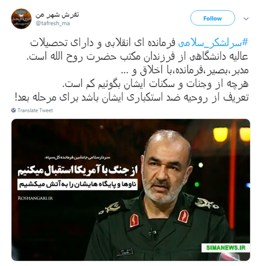Click the tweet line beginning with مدبر
This screenshot has height=266, width=259.
pos(185,70)
